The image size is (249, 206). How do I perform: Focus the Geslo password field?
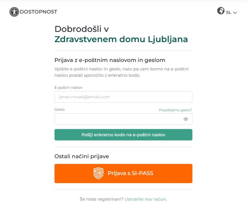click(x=118, y=119)
